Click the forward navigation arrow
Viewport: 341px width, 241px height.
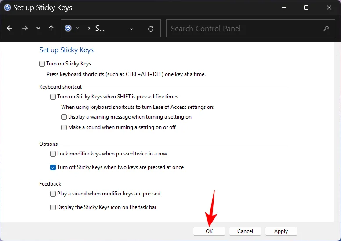click(x=25, y=28)
